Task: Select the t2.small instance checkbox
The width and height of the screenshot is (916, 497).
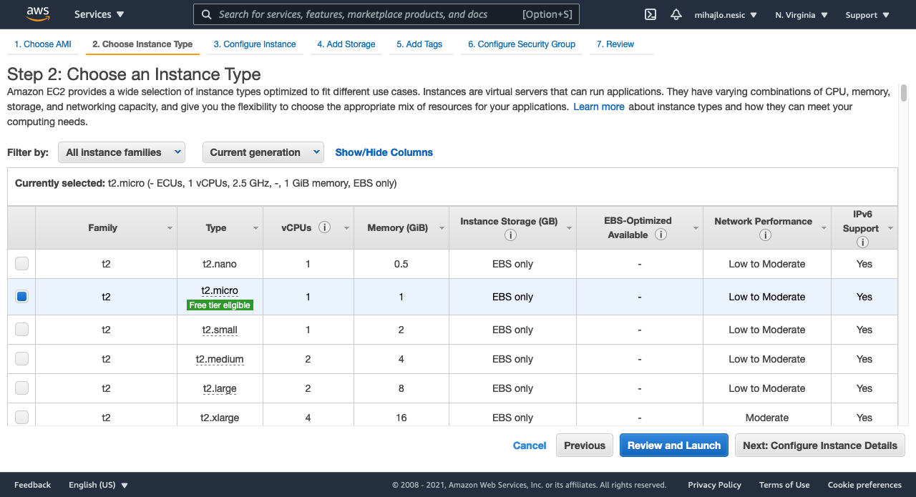Action: coord(21,330)
